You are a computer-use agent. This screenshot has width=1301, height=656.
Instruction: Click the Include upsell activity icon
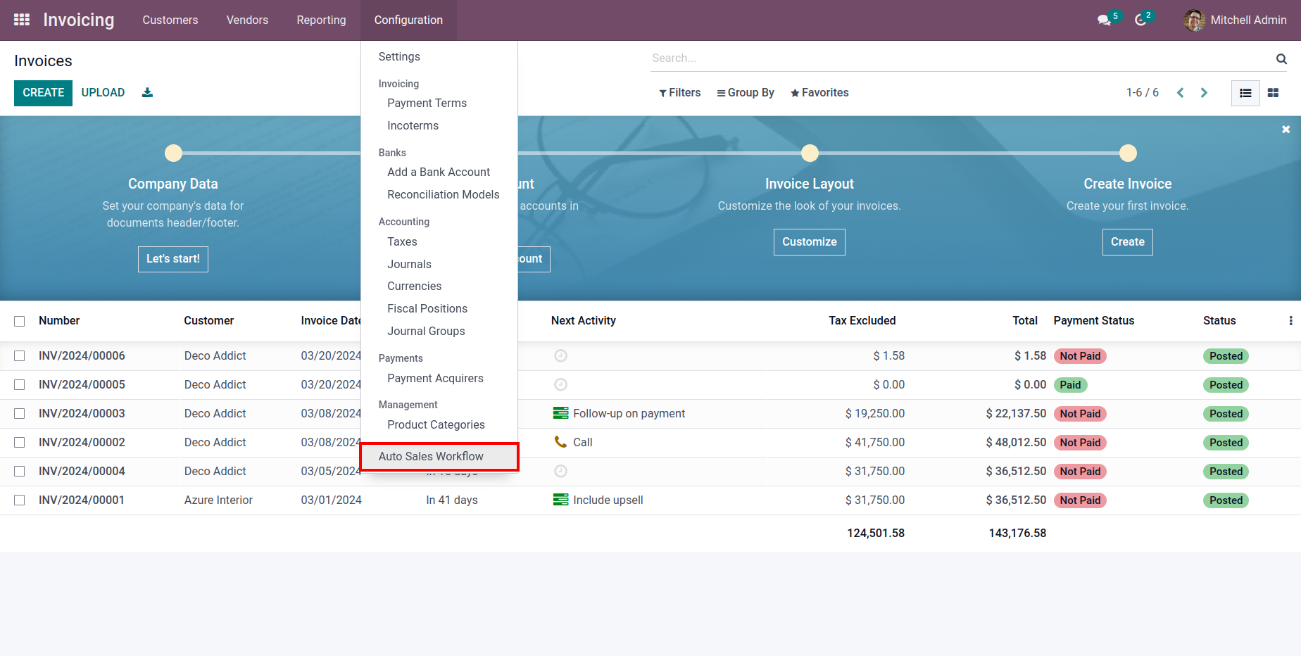560,500
